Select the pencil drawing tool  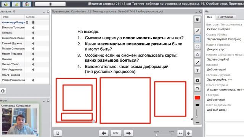[197, 31]
